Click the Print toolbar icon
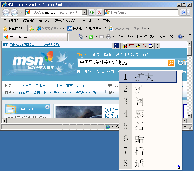 109,37
